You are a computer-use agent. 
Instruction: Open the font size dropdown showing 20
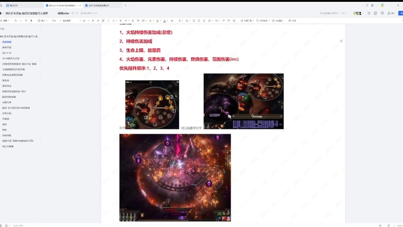[86, 21]
